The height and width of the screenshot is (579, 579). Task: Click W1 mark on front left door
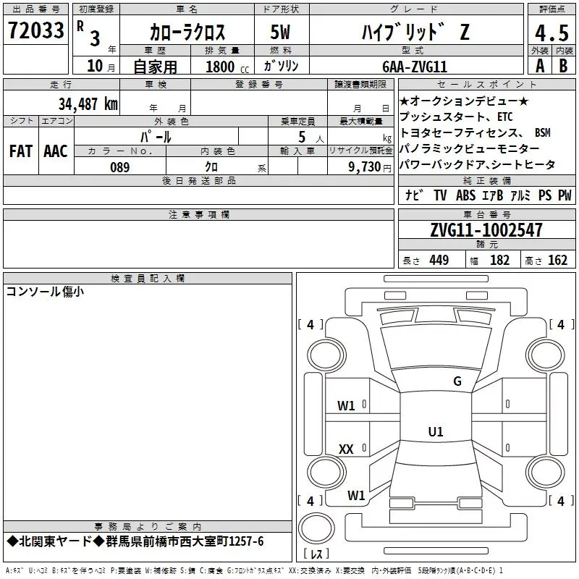346,406
